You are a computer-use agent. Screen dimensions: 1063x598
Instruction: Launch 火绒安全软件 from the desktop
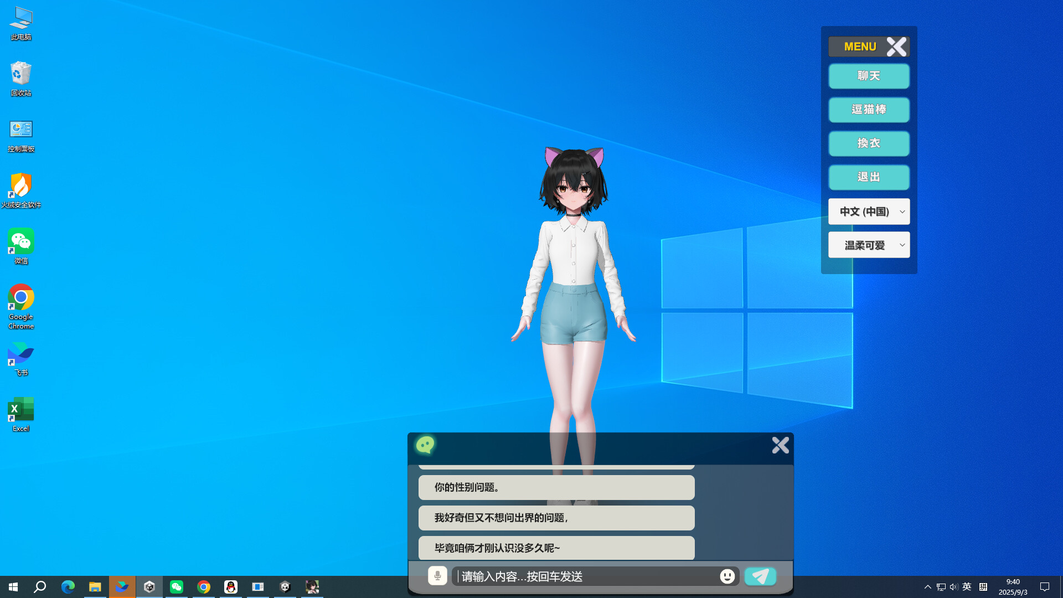(x=20, y=184)
